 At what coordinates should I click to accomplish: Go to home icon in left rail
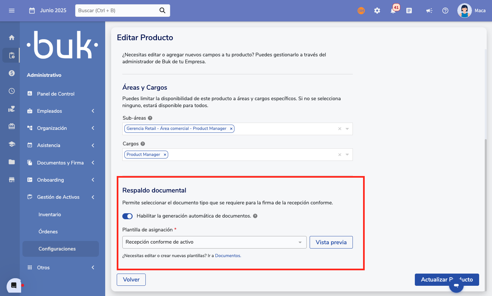[x=12, y=38]
